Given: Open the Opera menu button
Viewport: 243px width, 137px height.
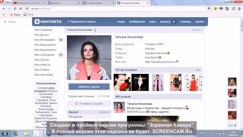Looking at the screenshot, I should [x=6, y=2].
